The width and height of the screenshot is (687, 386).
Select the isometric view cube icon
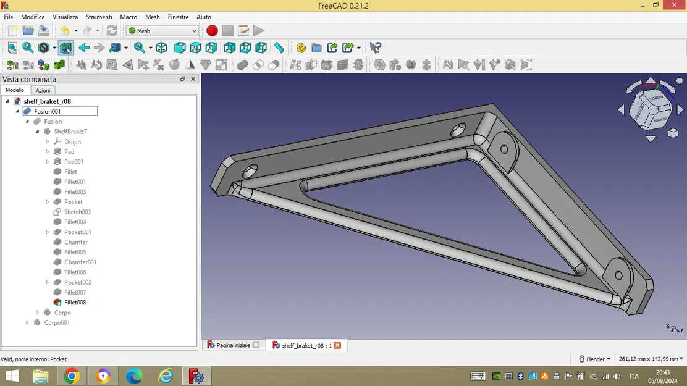[162, 48]
